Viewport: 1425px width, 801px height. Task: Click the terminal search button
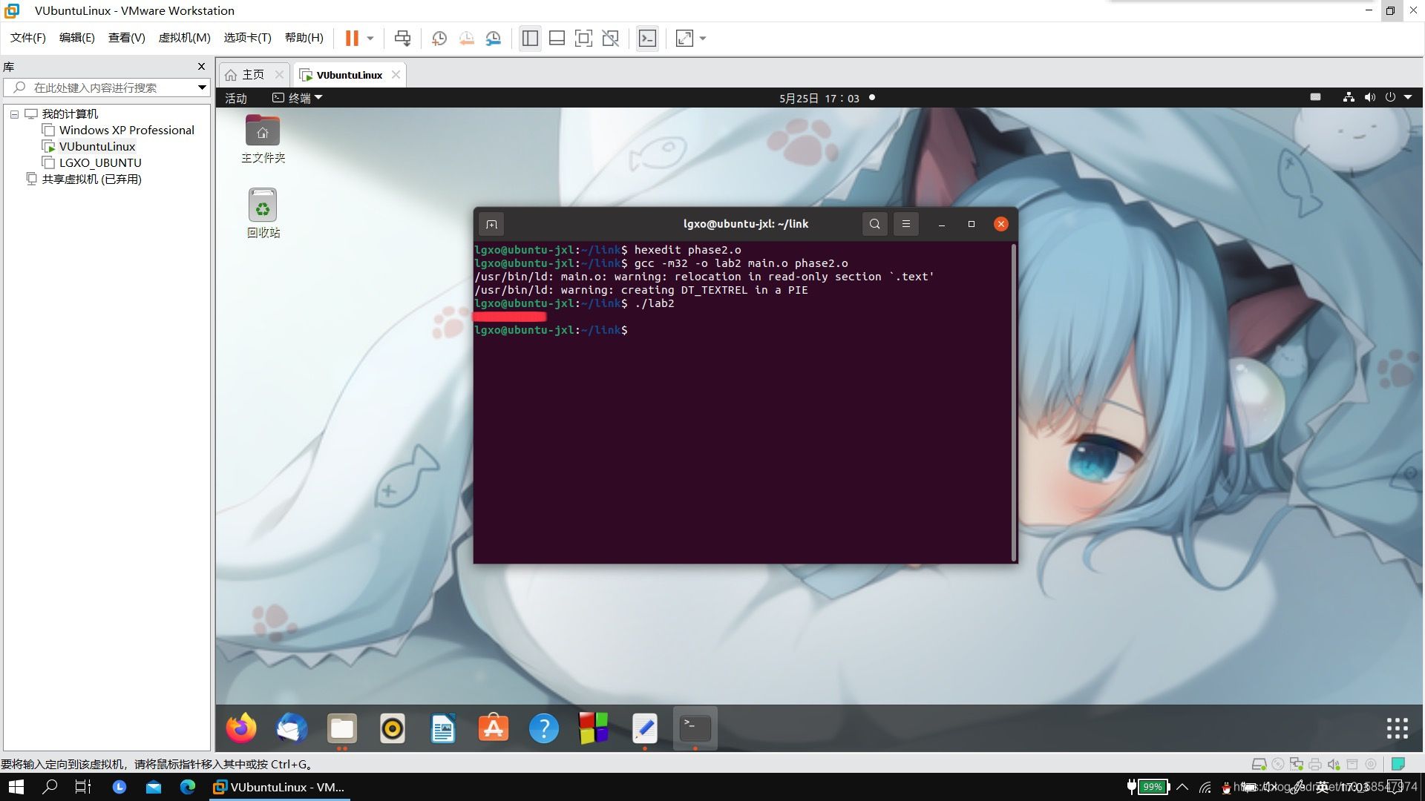tap(875, 224)
